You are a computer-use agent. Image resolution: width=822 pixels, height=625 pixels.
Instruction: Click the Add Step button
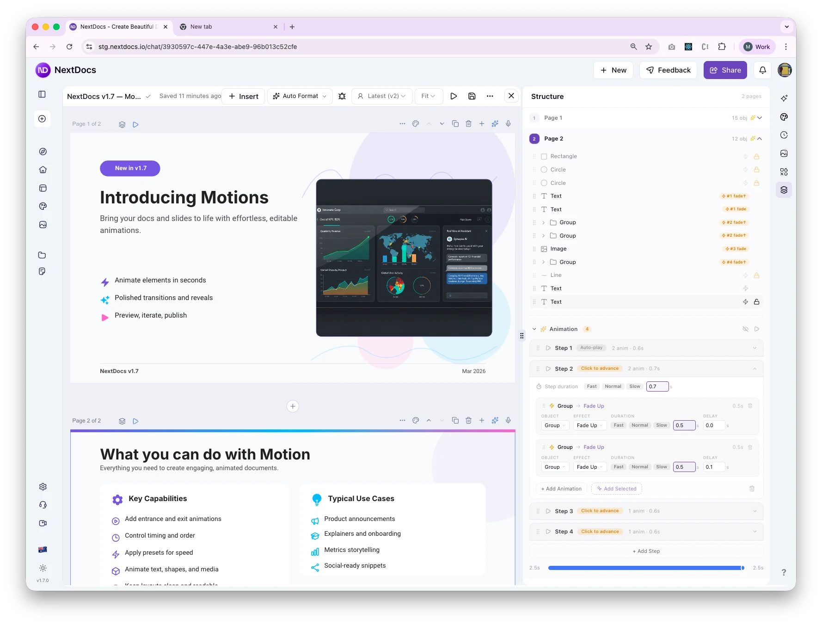646,551
